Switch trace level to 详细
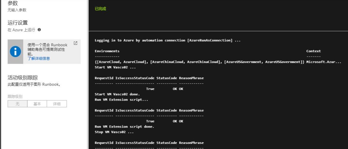 click(57, 104)
